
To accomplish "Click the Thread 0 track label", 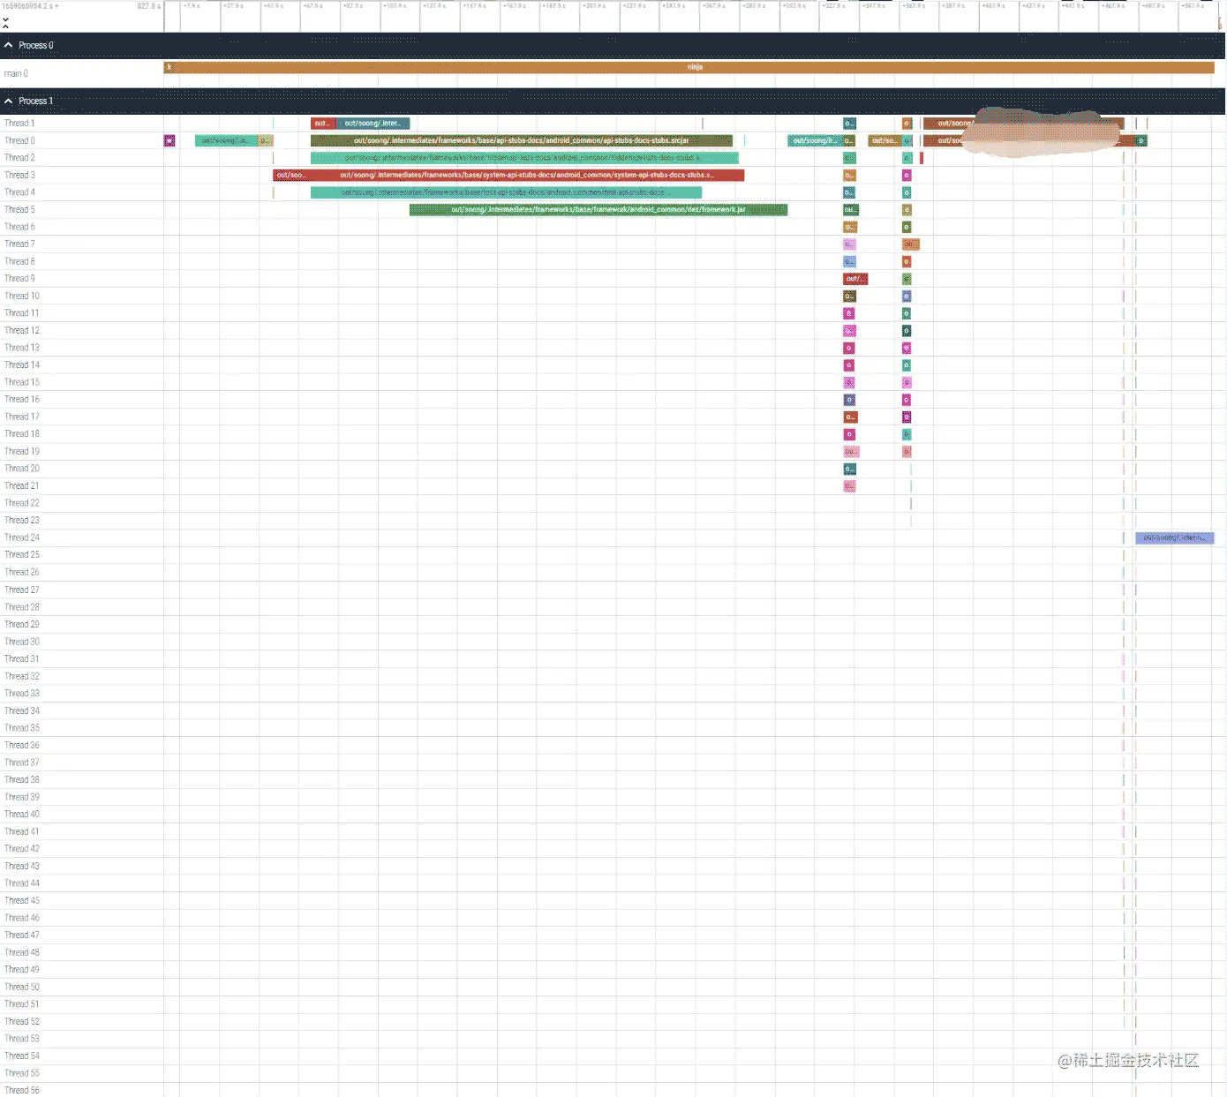I will [19, 140].
